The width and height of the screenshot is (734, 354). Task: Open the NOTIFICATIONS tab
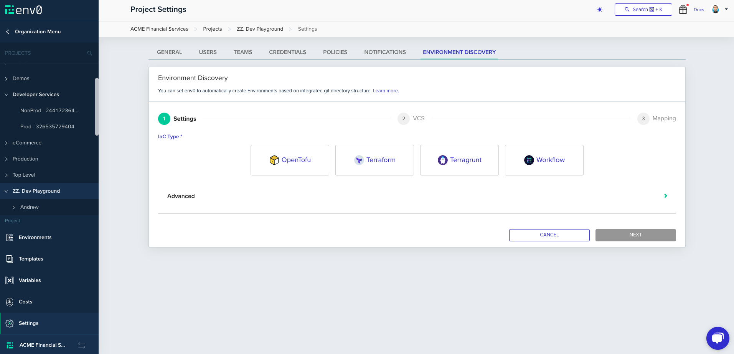[x=385, y=52]
